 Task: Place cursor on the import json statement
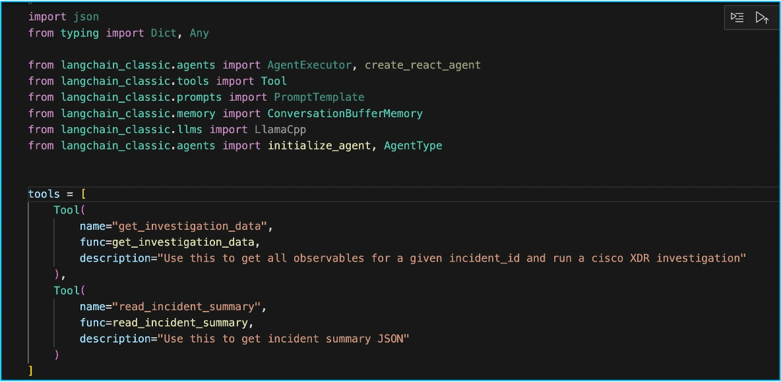(63, 16)
